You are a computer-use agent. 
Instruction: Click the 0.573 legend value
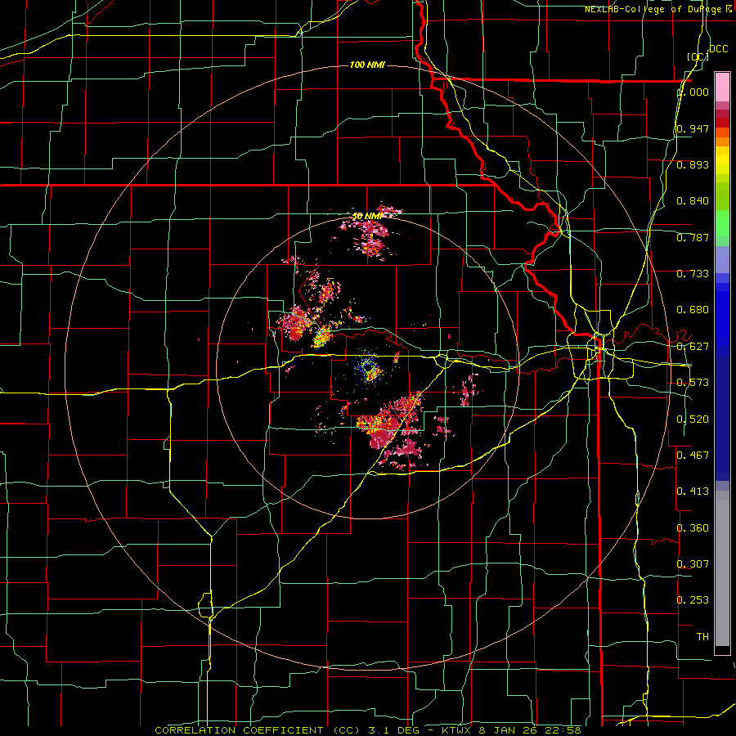(x=693, y=383)
